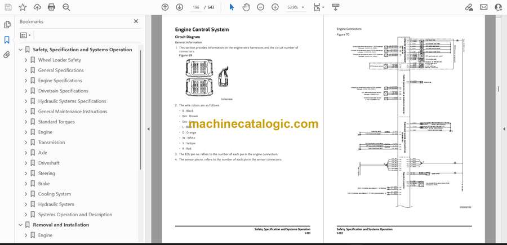Open the zoom level dropdown 53.9%

tap(296, 7)
